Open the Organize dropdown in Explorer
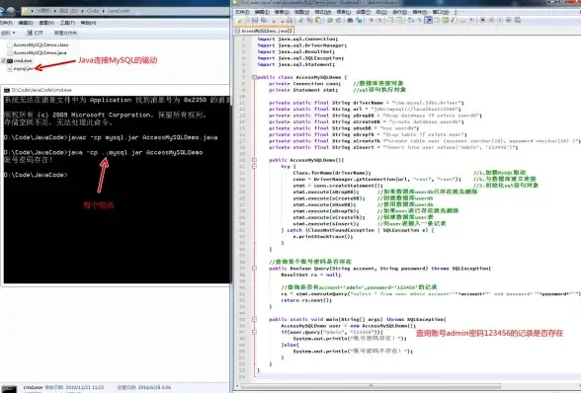 [x=8, y=33]
